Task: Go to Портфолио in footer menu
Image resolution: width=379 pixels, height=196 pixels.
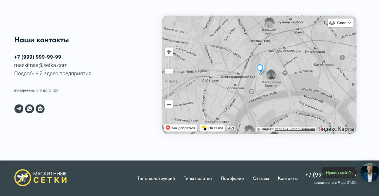Action: 232,179
